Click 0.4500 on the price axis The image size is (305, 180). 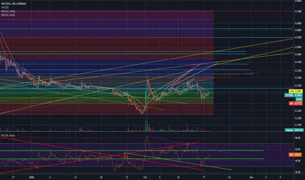[298, 54]
